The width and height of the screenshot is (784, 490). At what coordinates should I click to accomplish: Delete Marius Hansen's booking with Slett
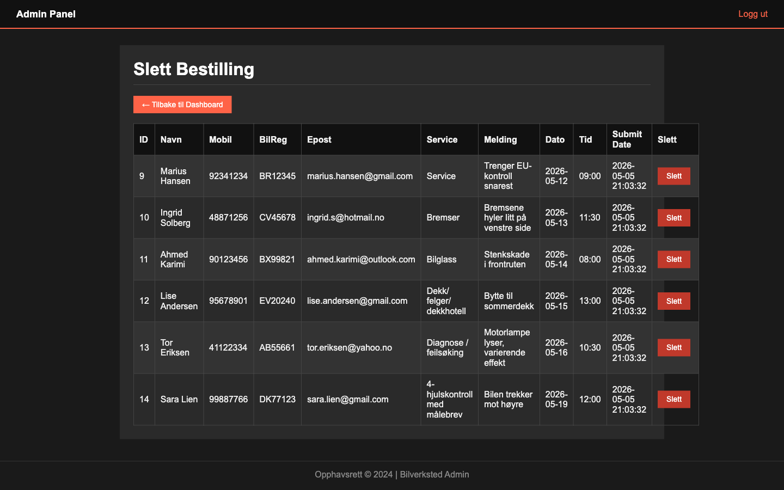(x=673, y=176)
